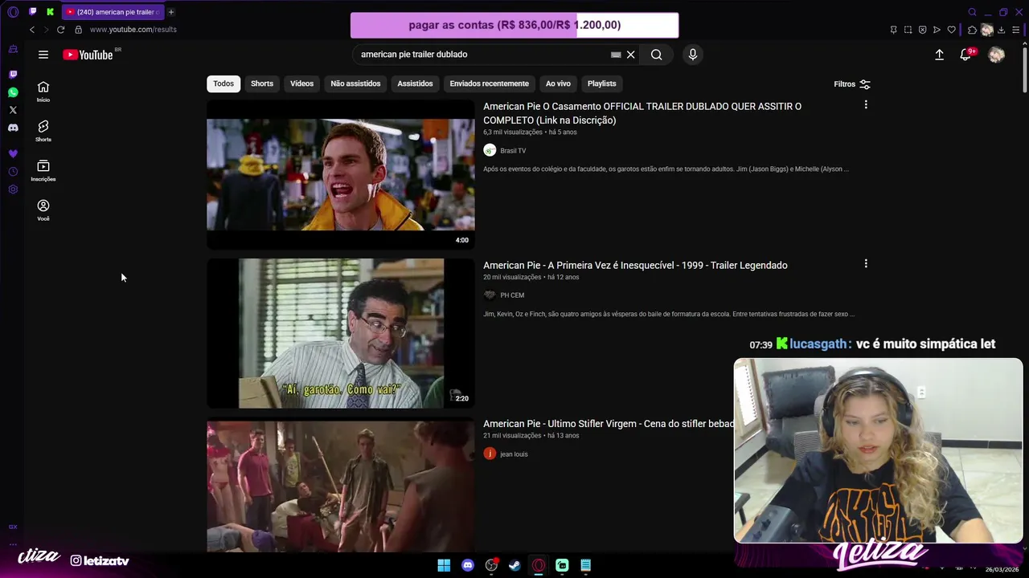Click the browser address bar URL
This screenshot has width=1029, height=578.
pos(133,30)
